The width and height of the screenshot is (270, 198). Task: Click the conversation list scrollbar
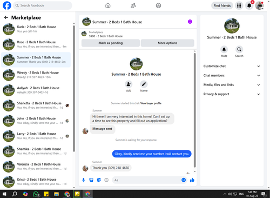pos(74,88)
